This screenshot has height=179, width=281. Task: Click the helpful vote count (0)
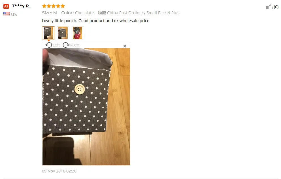click(x=276, y=7)
